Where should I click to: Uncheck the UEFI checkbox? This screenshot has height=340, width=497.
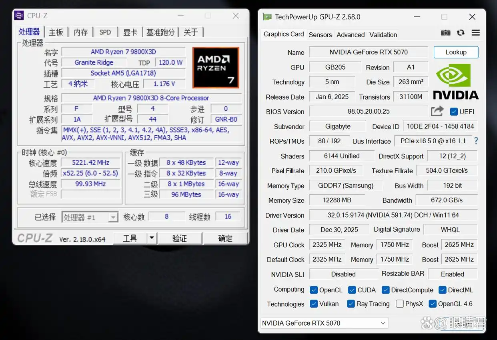point(453,112)
